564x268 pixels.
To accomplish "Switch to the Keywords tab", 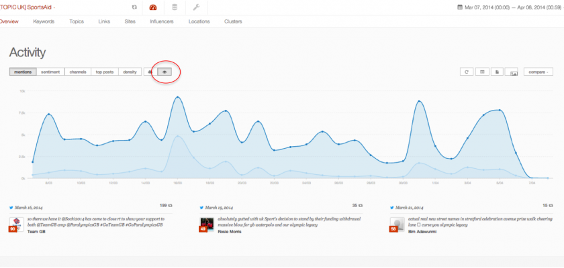I will pos(44,21).
